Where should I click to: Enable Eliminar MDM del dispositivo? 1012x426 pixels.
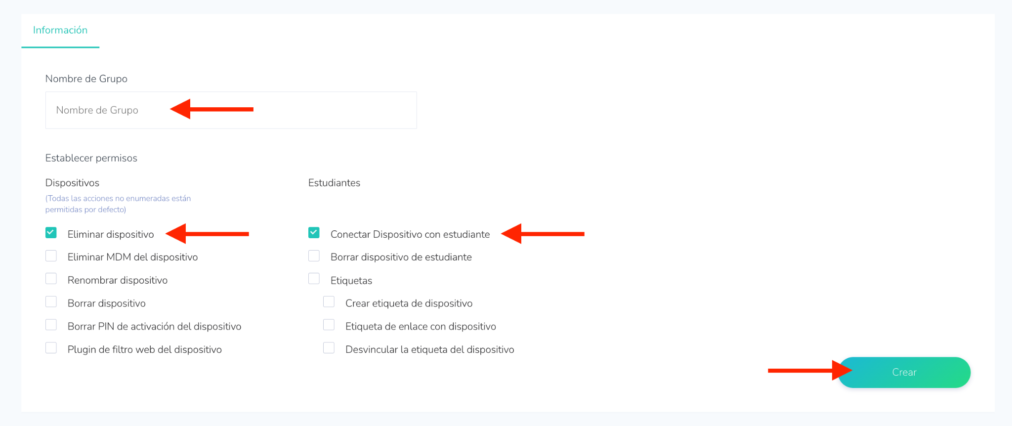[x=51, y=256]
